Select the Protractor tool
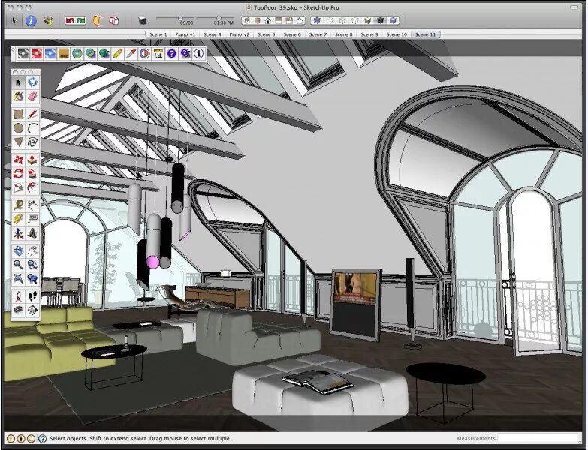Screen dimensions: 588x450 (18, 219)
